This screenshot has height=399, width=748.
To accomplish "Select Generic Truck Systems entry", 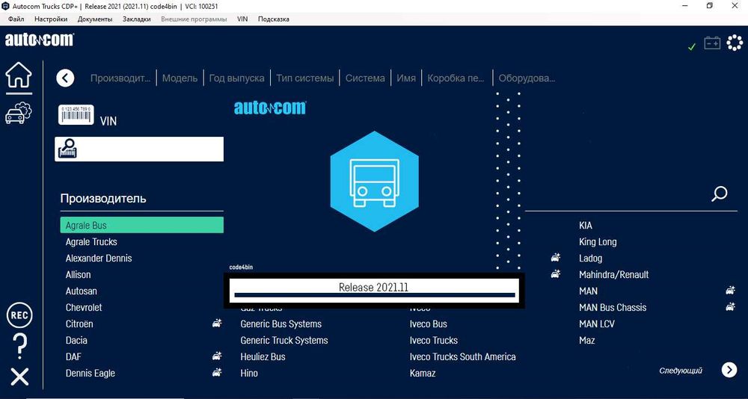I will 284,341.
